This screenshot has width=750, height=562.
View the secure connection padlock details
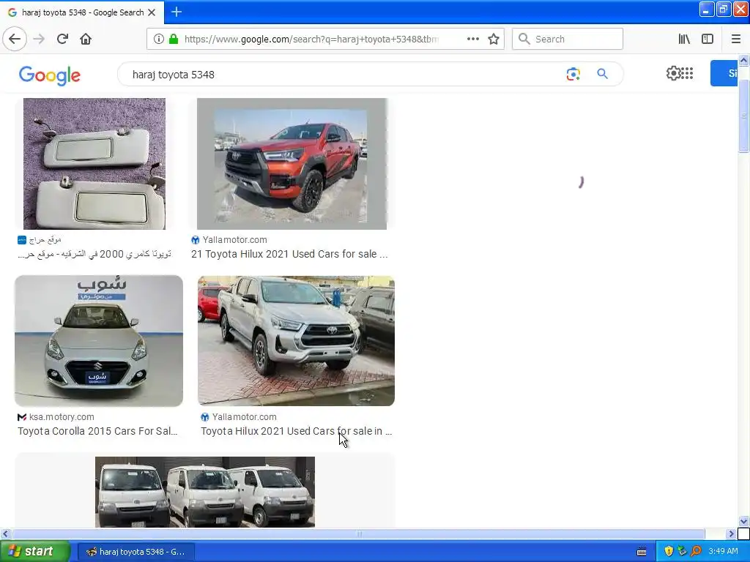pyautogui.click(x=174, y=40)
